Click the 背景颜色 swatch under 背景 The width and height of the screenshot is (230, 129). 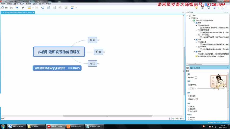(196, 77)
